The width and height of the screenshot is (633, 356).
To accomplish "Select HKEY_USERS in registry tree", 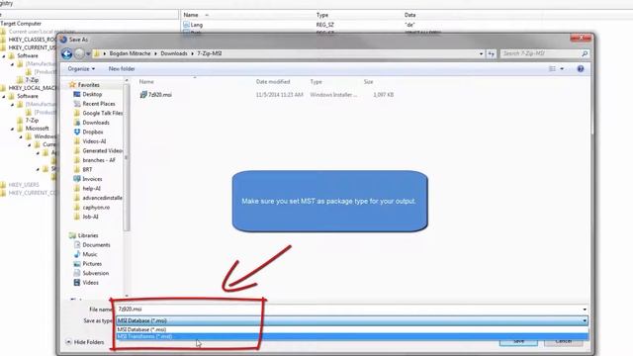I will click(24, 185).
